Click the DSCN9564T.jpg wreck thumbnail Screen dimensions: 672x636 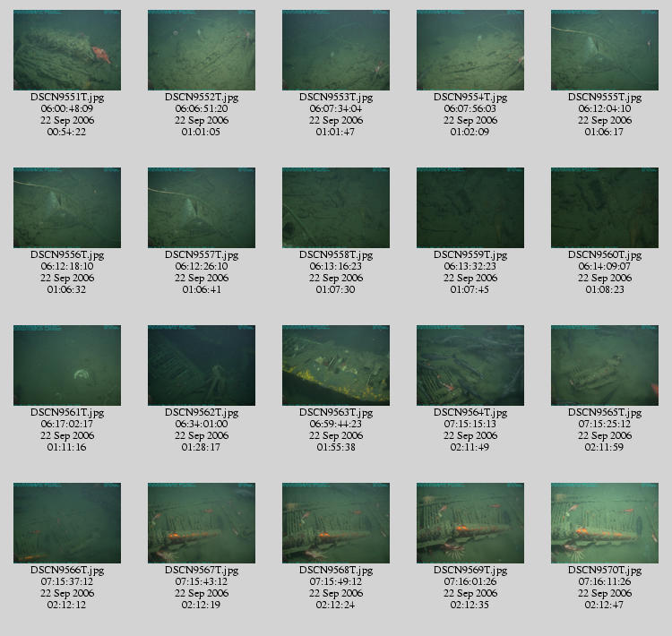470,365
